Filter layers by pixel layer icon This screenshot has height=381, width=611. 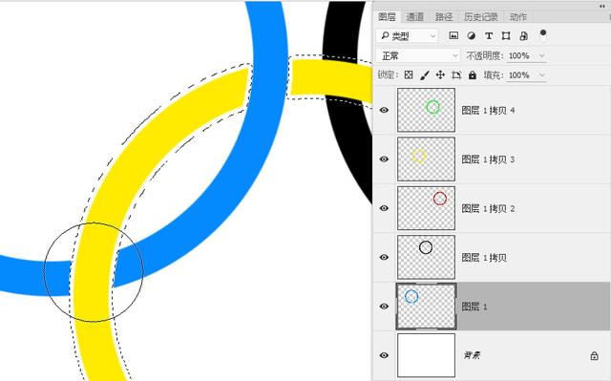click(453, 36)
